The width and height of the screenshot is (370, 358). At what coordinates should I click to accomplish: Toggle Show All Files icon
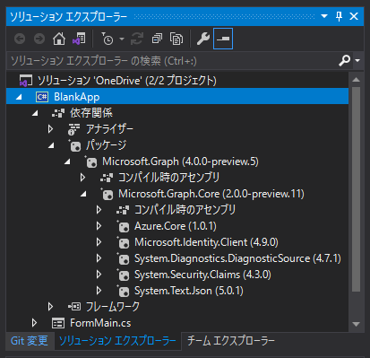pyautogui.click(x=176, y=39)
